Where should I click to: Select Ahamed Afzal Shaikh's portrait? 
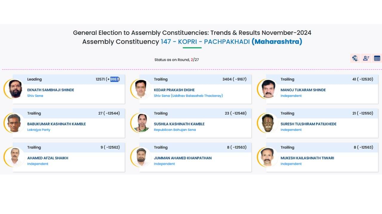[14, 157]
